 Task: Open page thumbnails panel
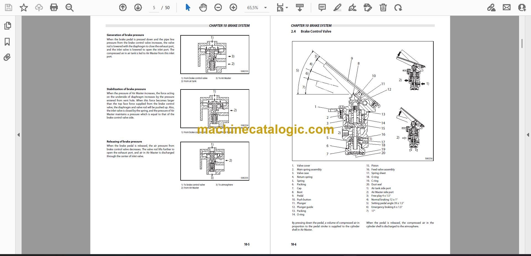7,26
